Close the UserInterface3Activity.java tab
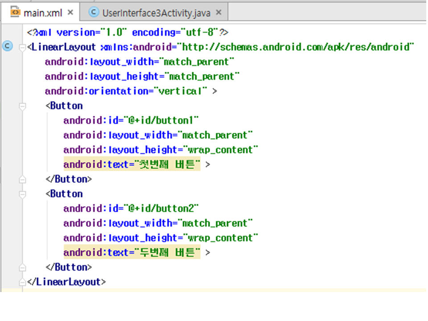 [218, 13]
